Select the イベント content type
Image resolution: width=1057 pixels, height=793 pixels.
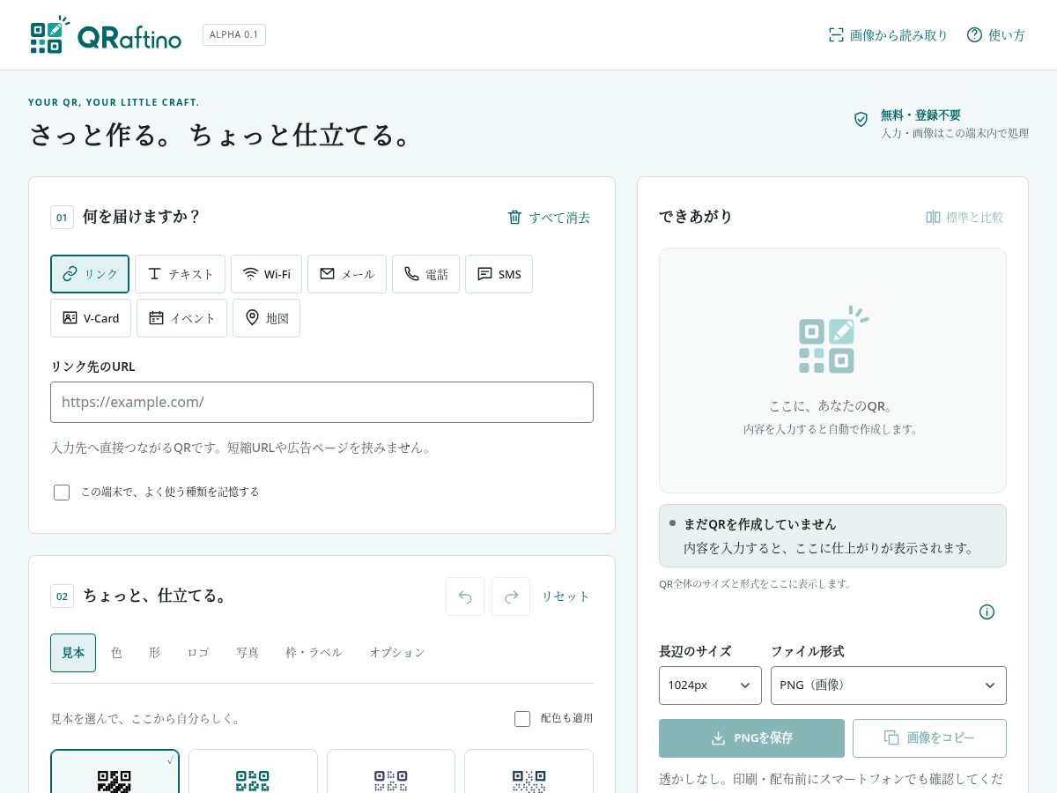pos(181,318)
